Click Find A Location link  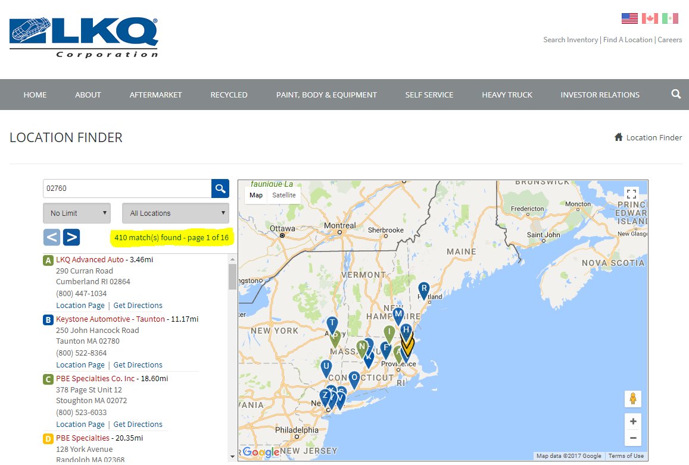(x=628, y=39)
